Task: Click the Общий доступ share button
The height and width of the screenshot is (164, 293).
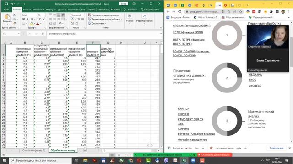Action: (x=150, y=10)
